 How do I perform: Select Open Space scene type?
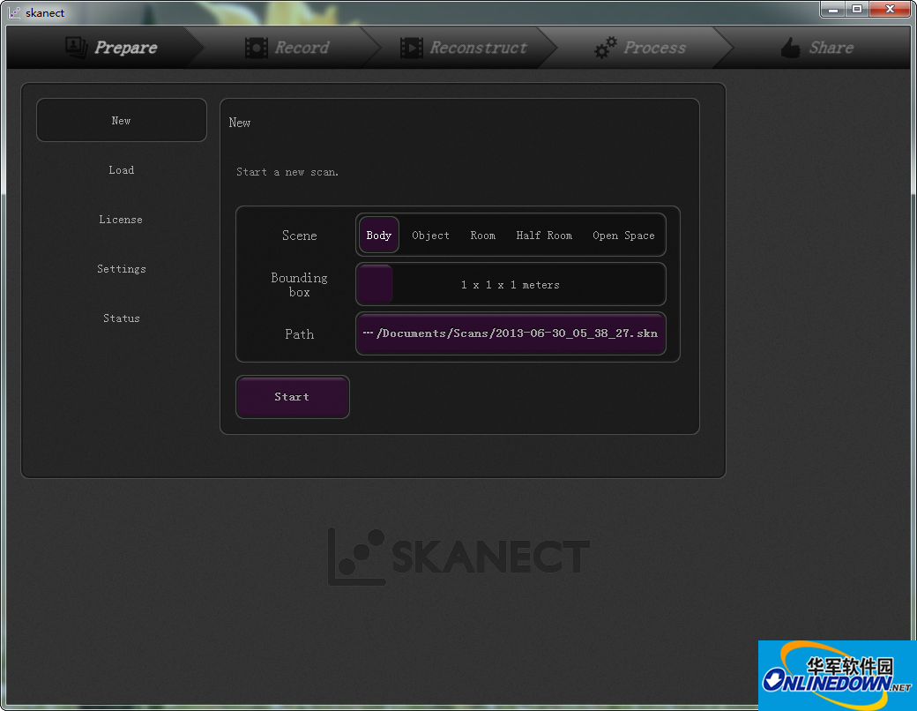[623, 236]
